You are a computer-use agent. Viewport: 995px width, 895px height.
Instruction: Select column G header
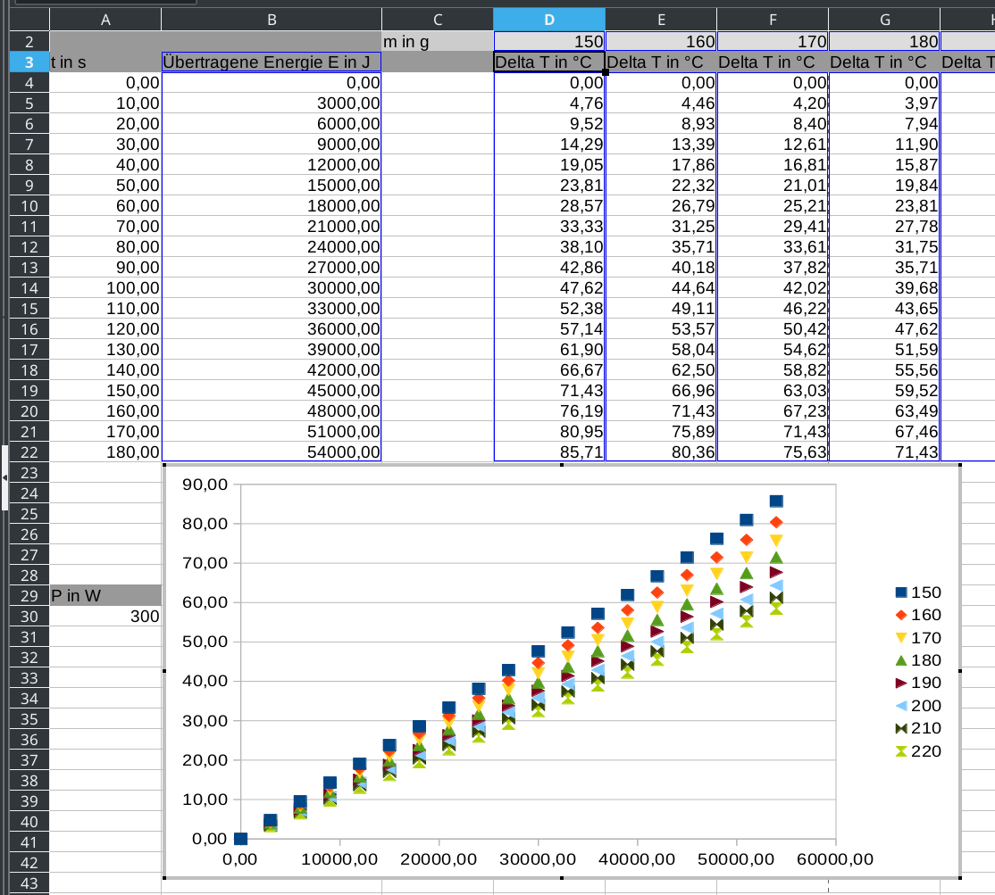click(884, 20)
